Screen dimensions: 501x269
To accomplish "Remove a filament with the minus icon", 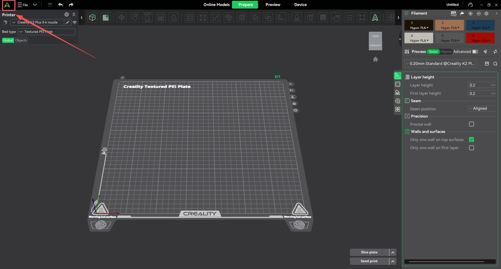I will coord(478,13).
